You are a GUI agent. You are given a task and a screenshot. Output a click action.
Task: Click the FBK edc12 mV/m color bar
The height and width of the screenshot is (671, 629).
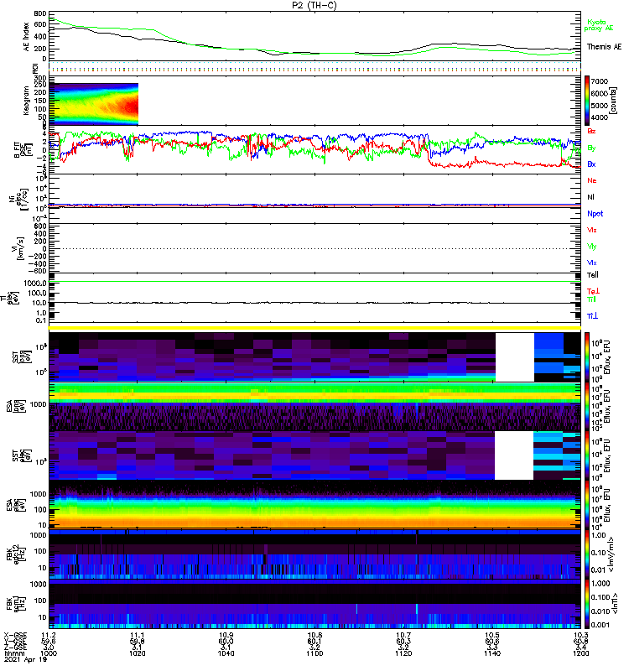point(586,554)
